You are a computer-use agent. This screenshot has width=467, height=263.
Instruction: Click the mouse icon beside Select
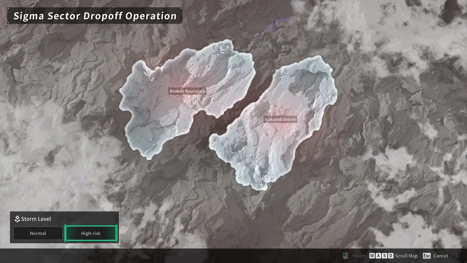point(345,256)
